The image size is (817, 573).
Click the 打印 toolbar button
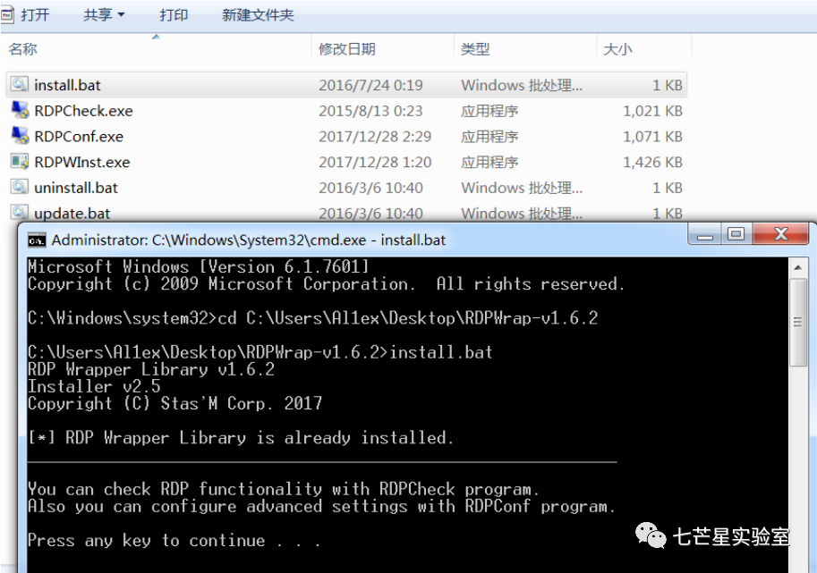coord(174,15)
